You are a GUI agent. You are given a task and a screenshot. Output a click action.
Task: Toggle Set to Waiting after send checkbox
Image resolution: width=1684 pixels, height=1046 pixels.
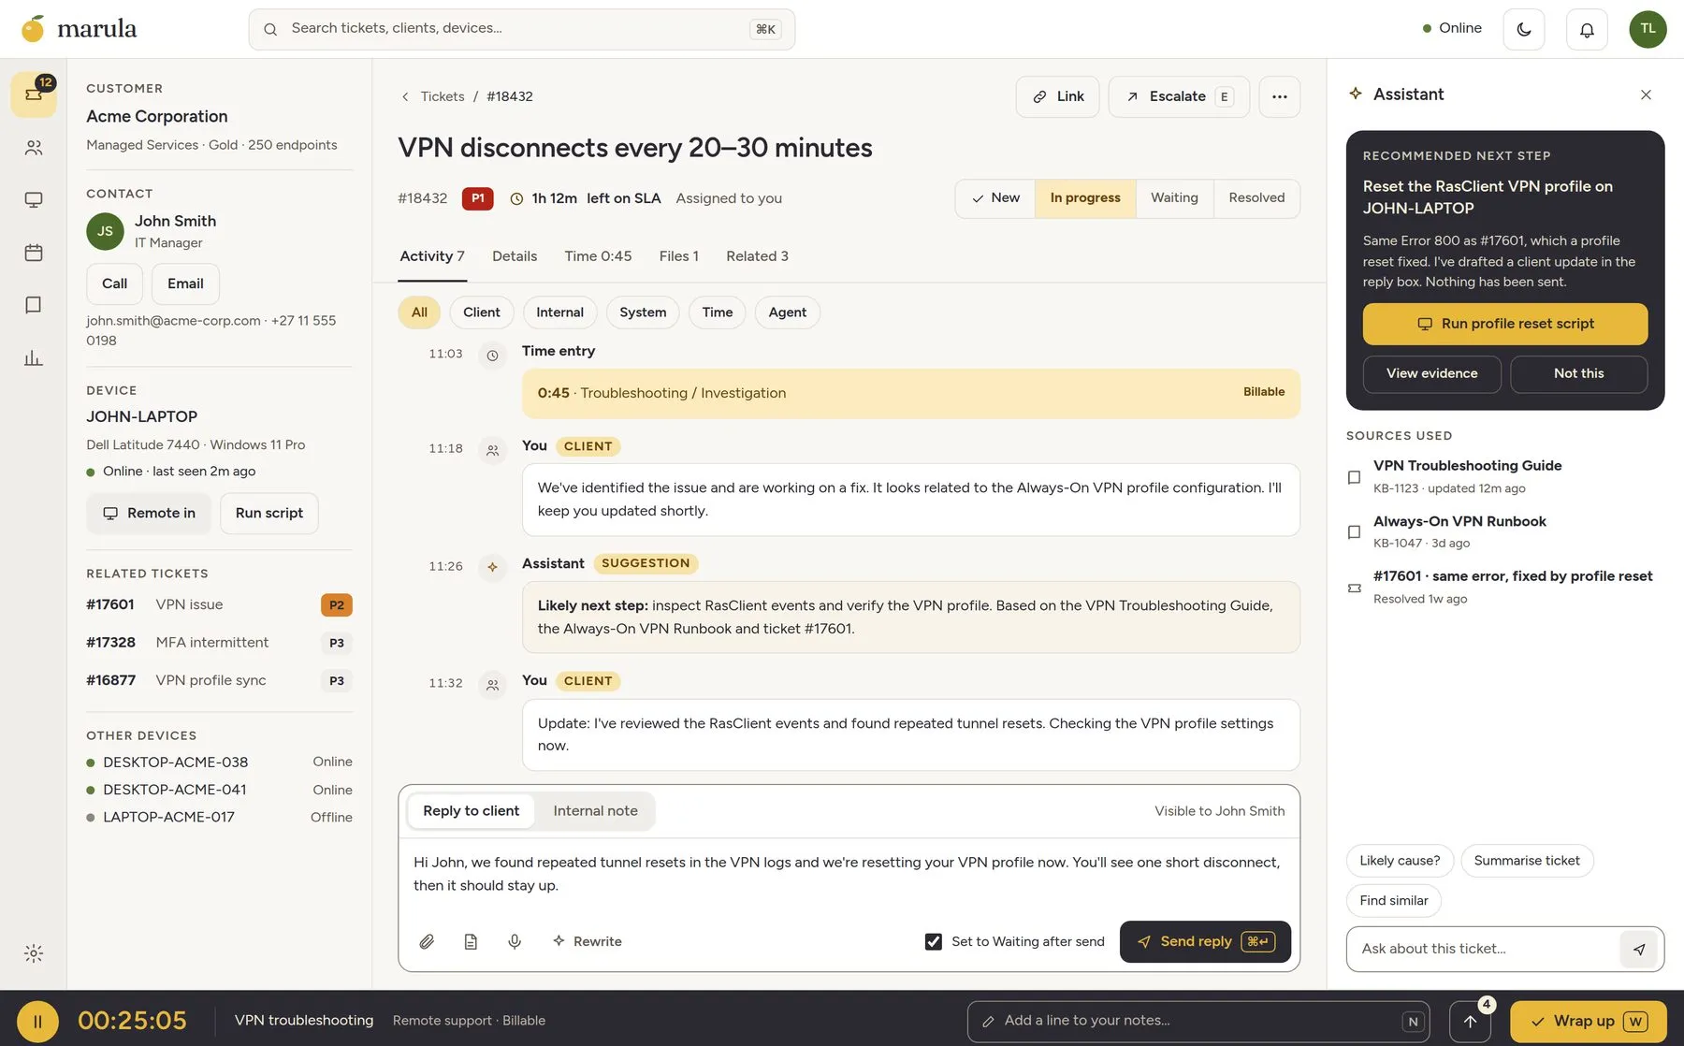coord(933,941)
